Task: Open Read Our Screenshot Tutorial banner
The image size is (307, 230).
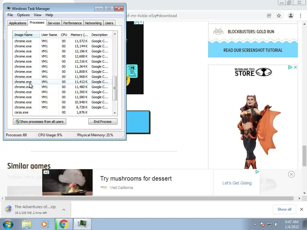Action: coord(253,50)
